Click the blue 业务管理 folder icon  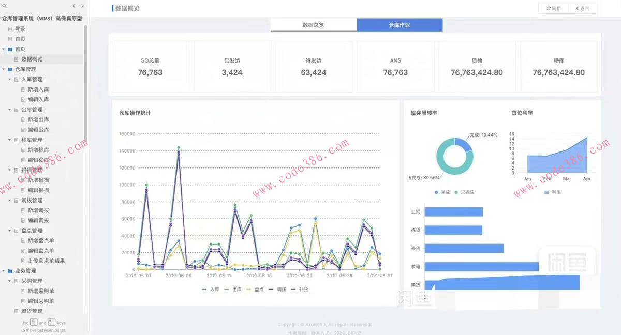click(x=10, y=271)
